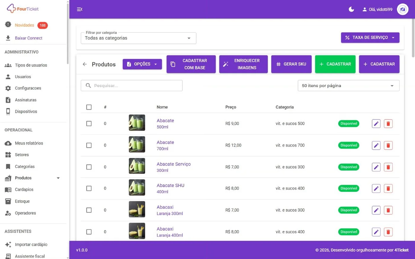Open the OPÇÕES dropdown button
The height and width of the screenshot is (259, 415).
(142, 64)
